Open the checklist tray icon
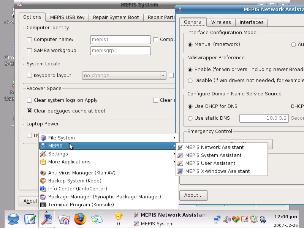Image resolution: width=304 pixels, height=228 pixels. (254, 220)
